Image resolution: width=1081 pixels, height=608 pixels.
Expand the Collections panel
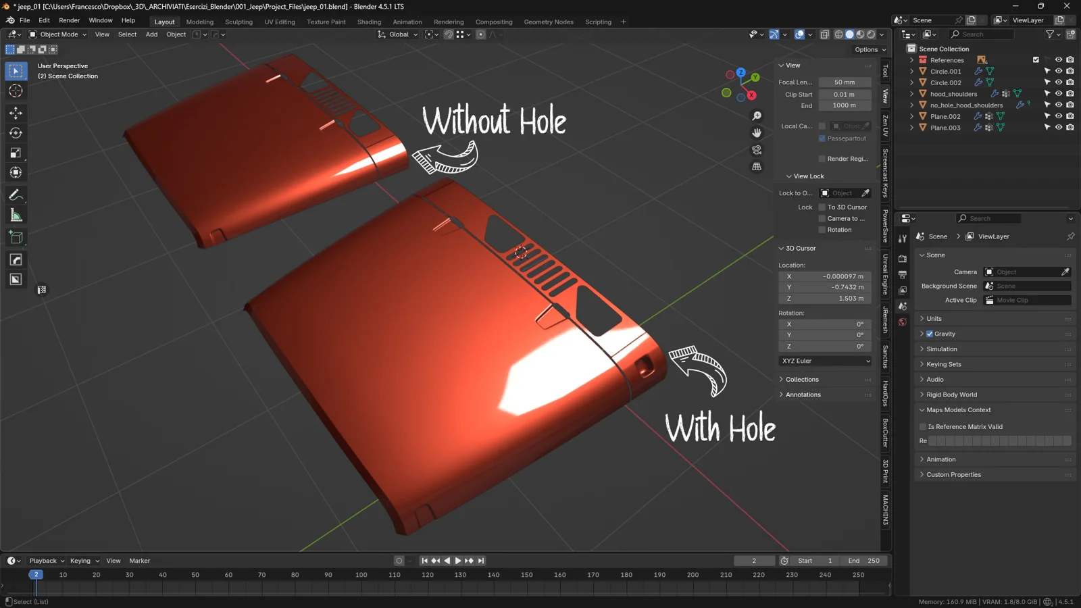pos(802,380)
